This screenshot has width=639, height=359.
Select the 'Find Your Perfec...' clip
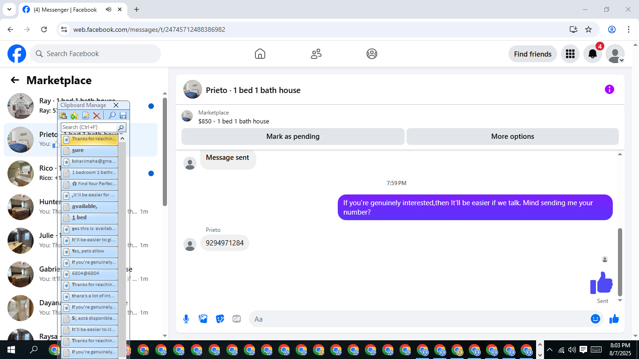click(x=89, y=184)
